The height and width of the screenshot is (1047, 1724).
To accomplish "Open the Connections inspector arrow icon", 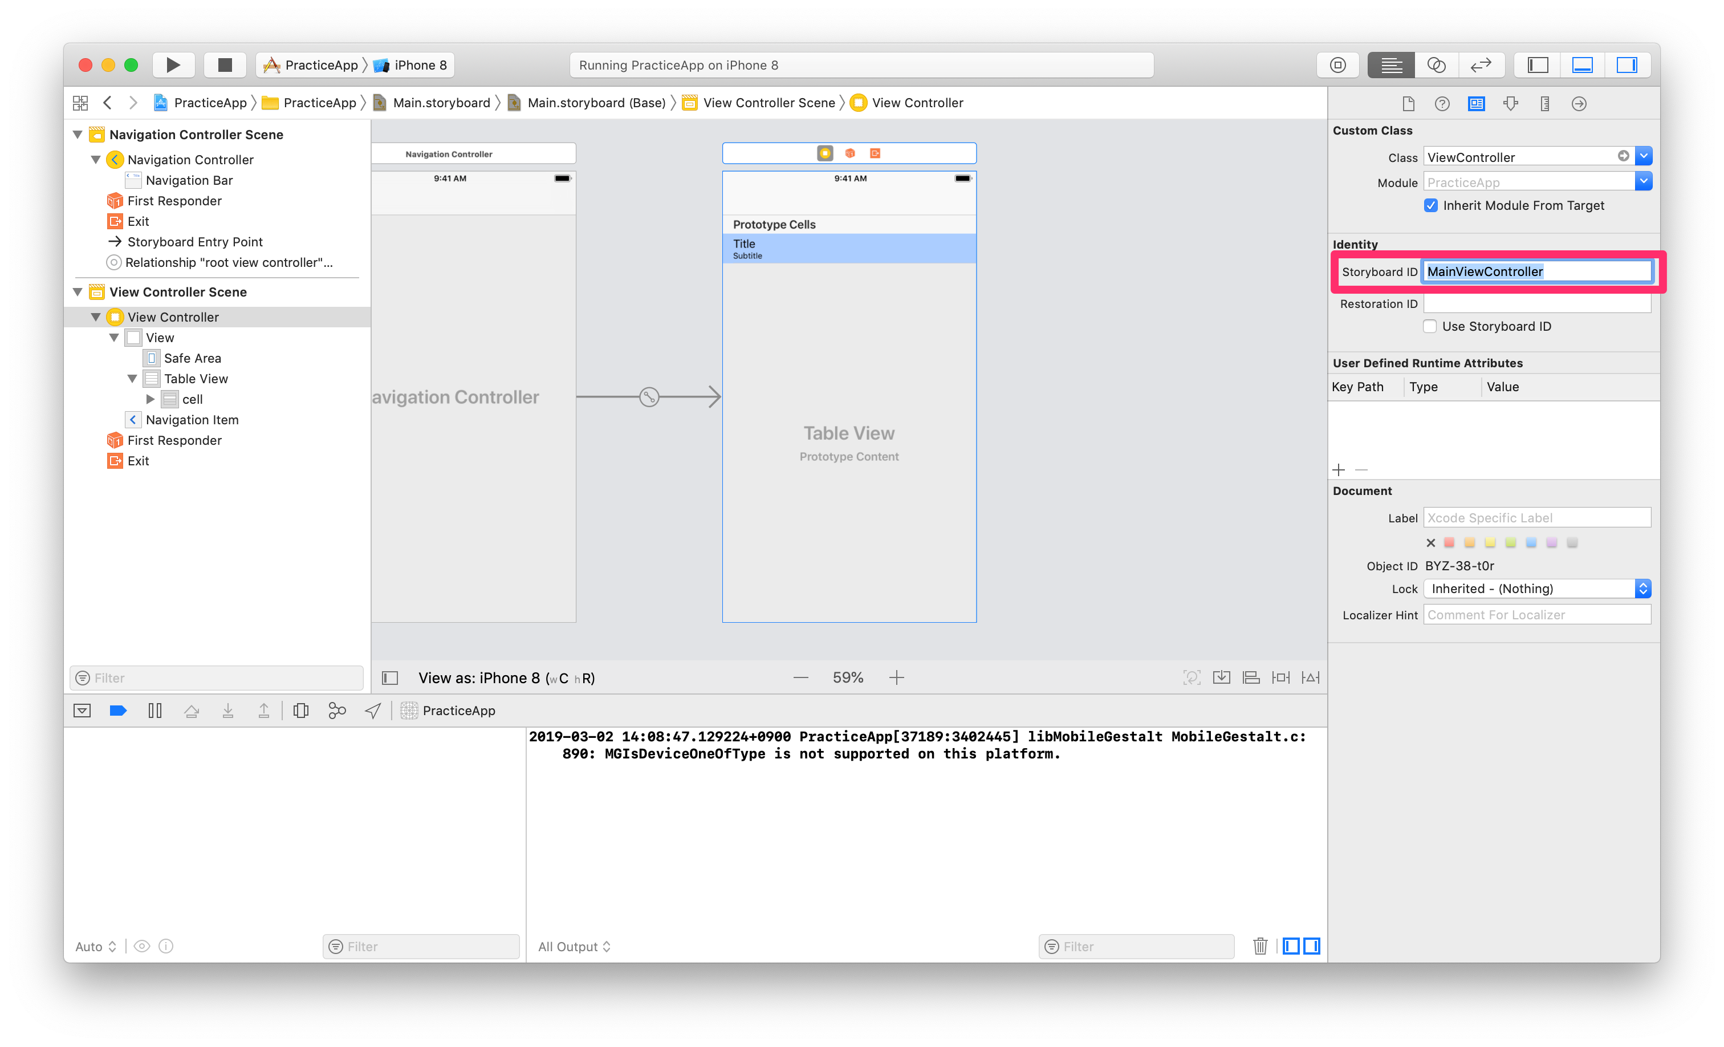I will (x=1579, y=104).
